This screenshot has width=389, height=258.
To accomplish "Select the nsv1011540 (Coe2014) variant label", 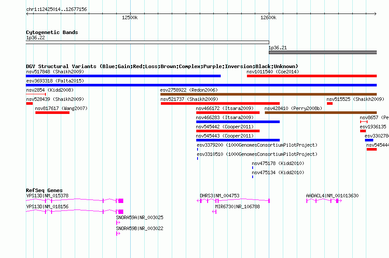I will (x=273, y=72).
